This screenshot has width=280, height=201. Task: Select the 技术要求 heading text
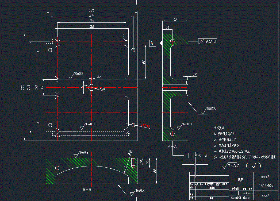(219, 128)
